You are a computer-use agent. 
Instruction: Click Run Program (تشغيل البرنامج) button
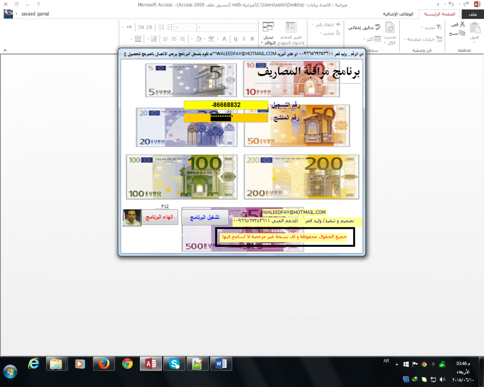(x=205, y=217)
